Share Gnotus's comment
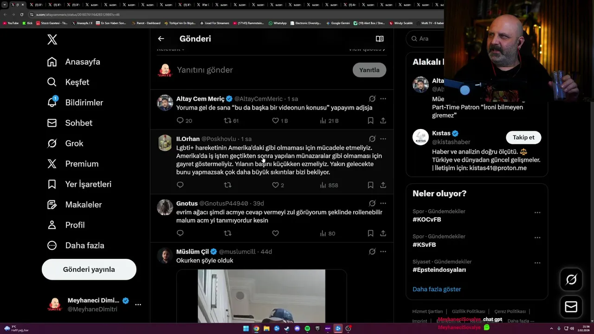Viewport: 594px width, 334px height. [383, 233]
